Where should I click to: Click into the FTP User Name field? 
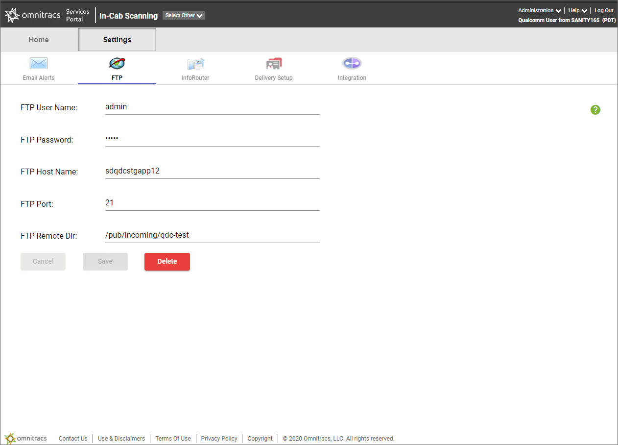[212, 107]
